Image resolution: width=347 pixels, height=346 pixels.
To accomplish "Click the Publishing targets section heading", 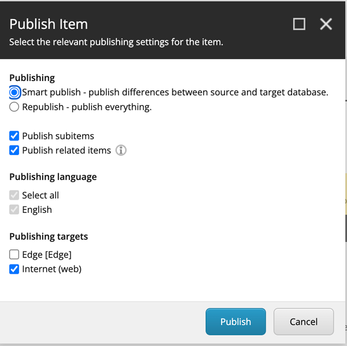I will click(49, 236).
